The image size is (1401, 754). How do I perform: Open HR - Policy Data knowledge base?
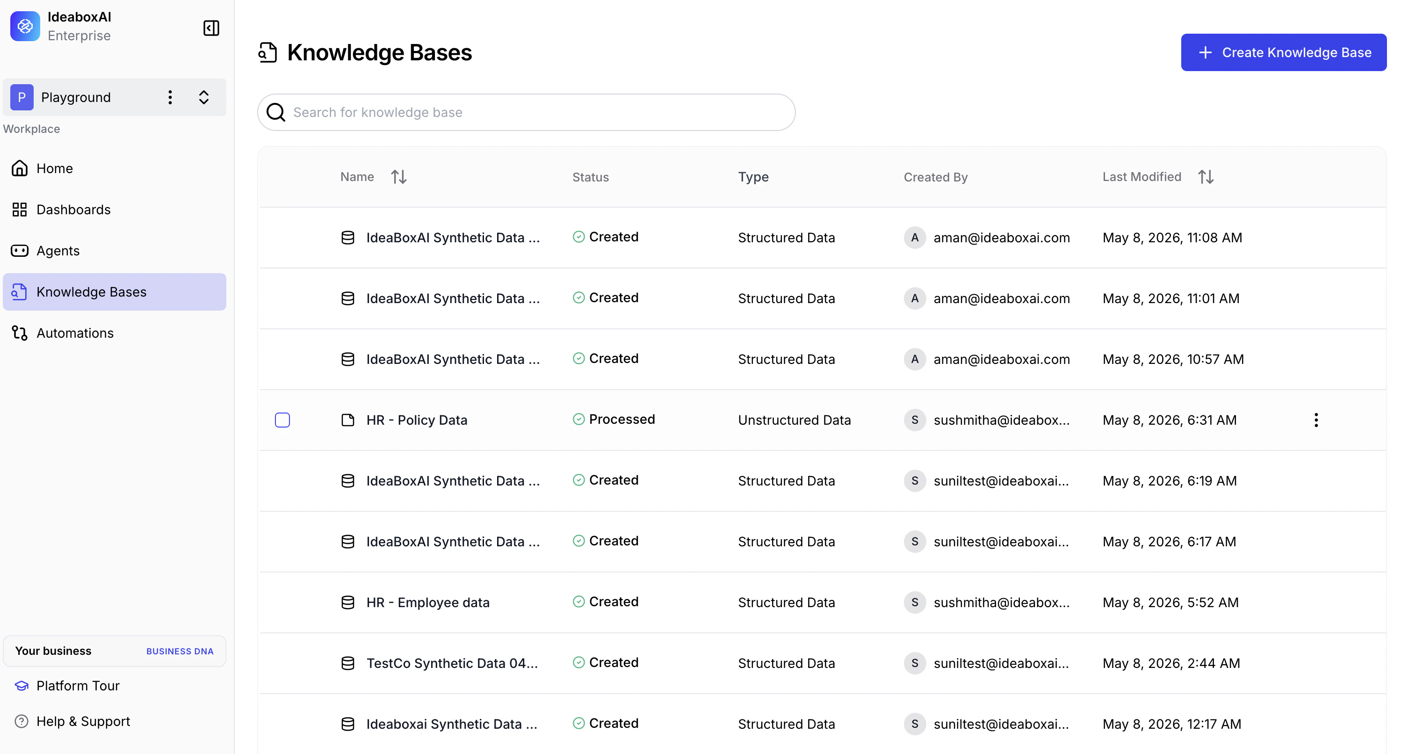click(x=417, y=420)
